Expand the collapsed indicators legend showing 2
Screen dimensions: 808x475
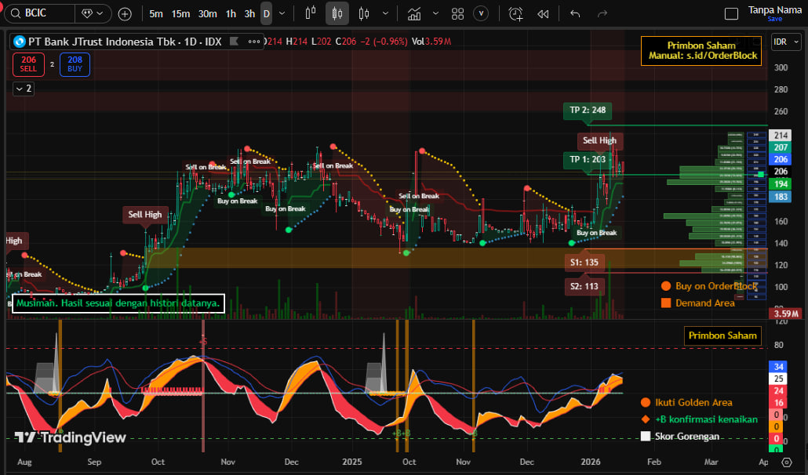24,89
